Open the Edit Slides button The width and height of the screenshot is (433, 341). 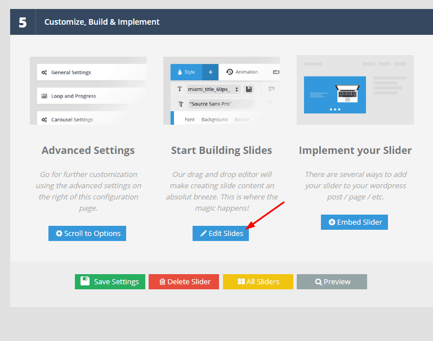[221, 233]
